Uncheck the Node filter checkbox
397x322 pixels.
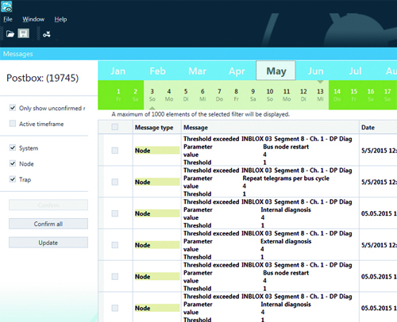point(13,163)
